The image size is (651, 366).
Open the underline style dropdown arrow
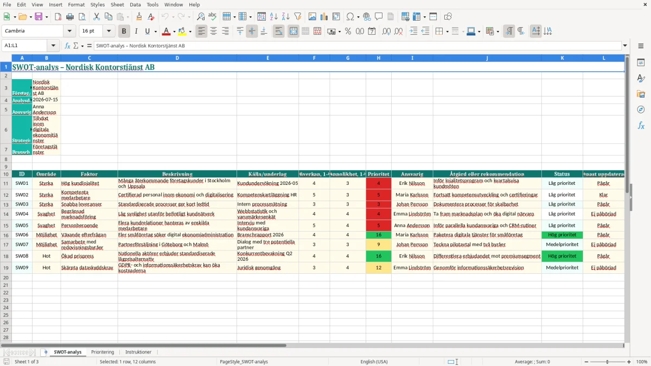click(155, 31)
